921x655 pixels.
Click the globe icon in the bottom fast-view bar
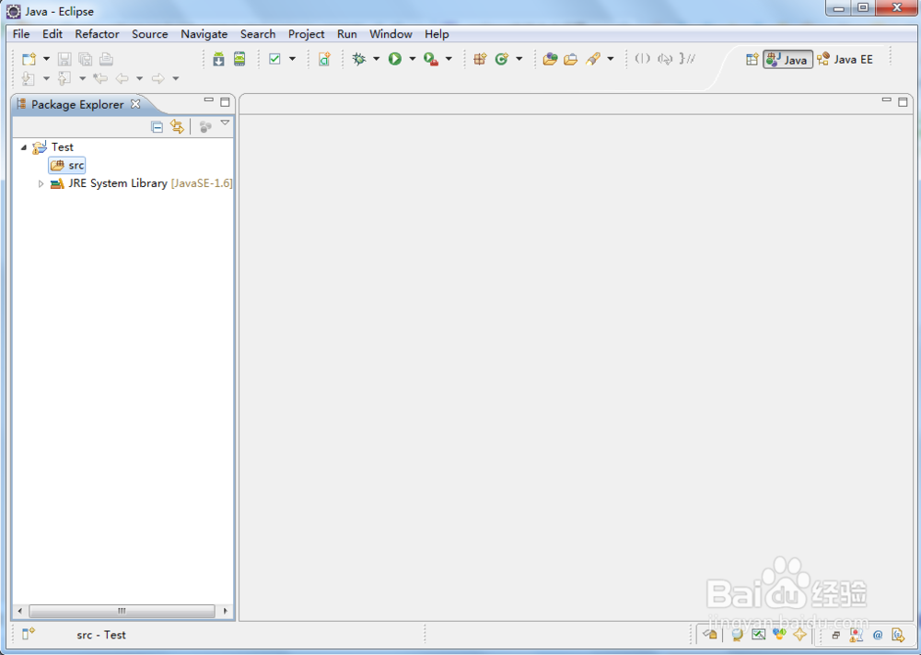(737, 635)
